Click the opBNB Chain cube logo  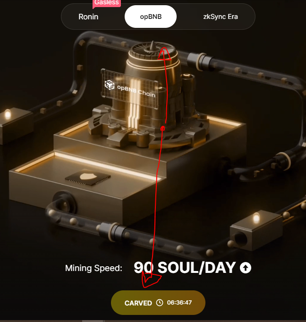coord(110,85)
